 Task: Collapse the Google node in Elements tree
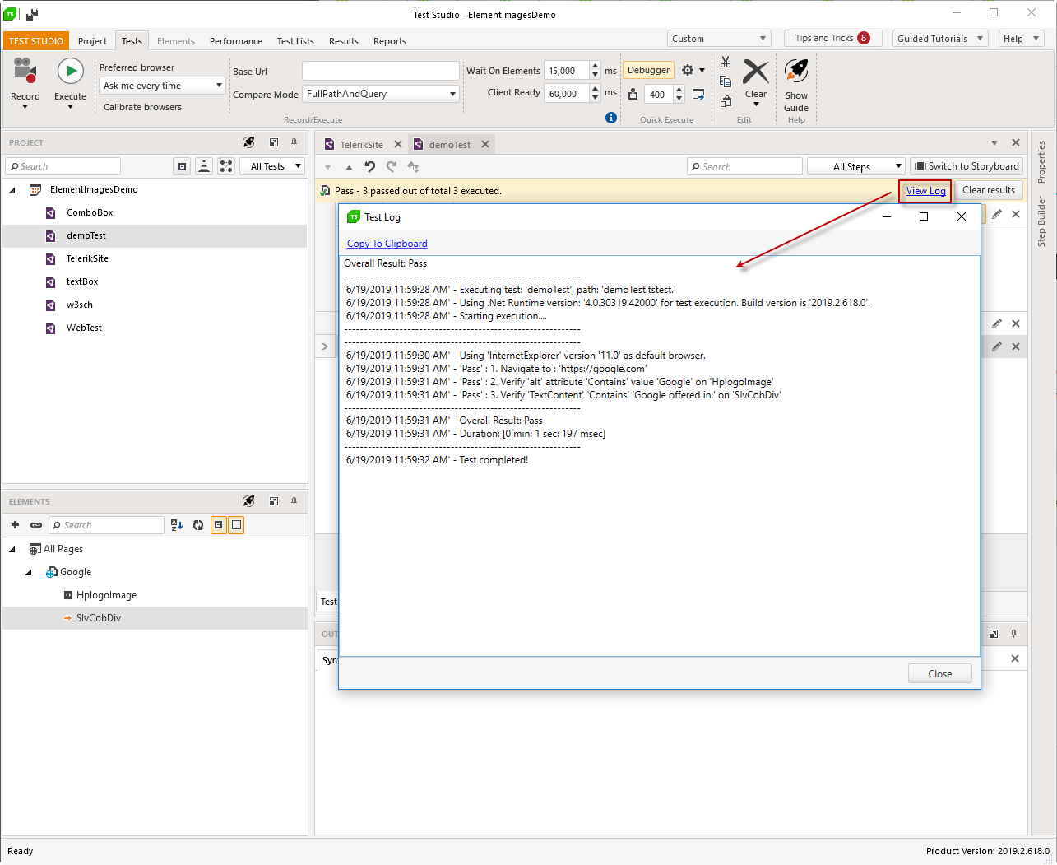coord(29,572)
